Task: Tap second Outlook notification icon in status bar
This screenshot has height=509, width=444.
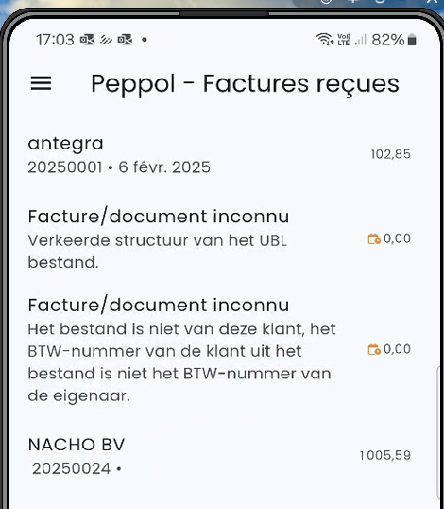Action: [x=125, y=40]
